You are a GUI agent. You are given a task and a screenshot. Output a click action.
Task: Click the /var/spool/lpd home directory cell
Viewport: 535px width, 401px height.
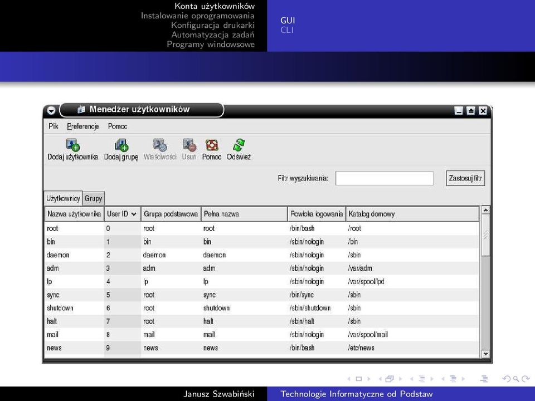[366, 282]
